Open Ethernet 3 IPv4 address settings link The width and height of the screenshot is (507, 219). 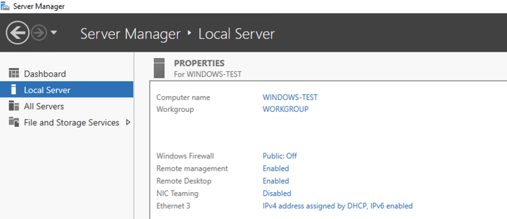click(338, 206)
